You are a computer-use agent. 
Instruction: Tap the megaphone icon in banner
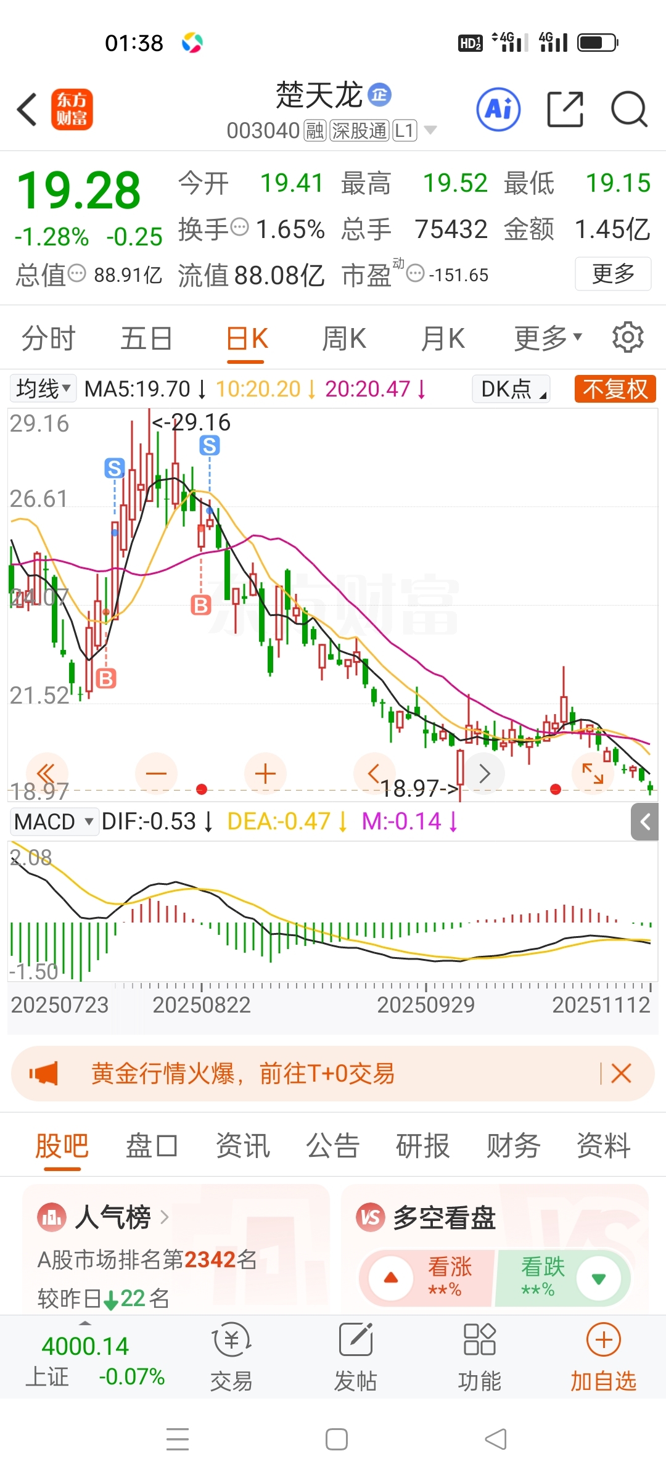pos(44,1074)
